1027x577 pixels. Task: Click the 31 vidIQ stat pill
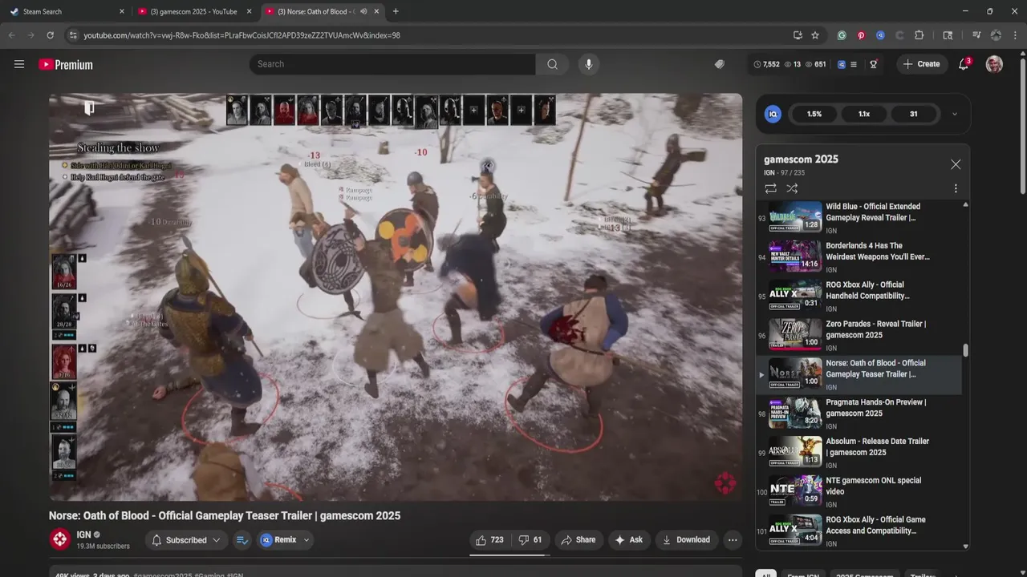(913, 114)
